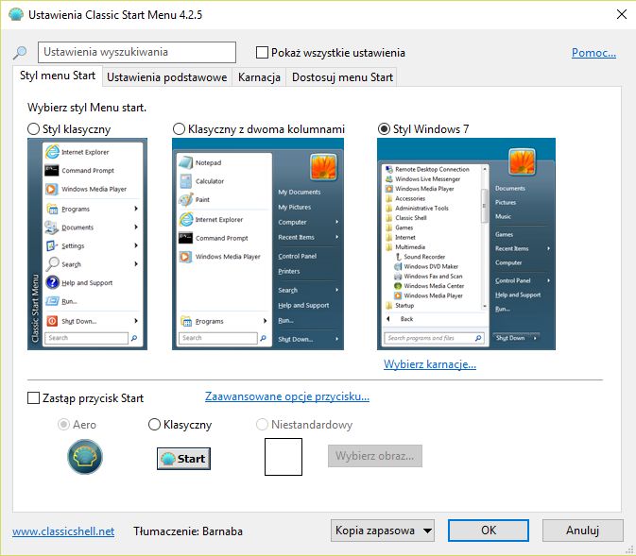Click the Anuluj button
Image resolution: width=636 pixels, height=556 pixels.
582,531
